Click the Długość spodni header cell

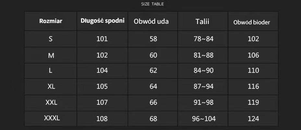coord(103,21)
